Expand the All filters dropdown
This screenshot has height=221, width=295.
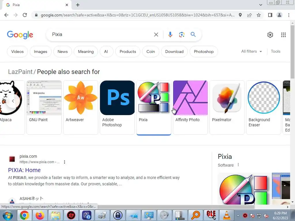[251, 51]
